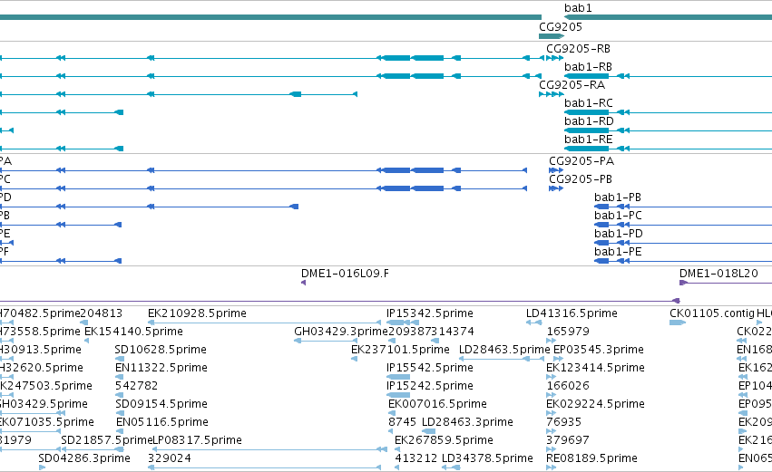Click the EK210928.5prime EST label
The image size is (772, 472).
point(197,313)
